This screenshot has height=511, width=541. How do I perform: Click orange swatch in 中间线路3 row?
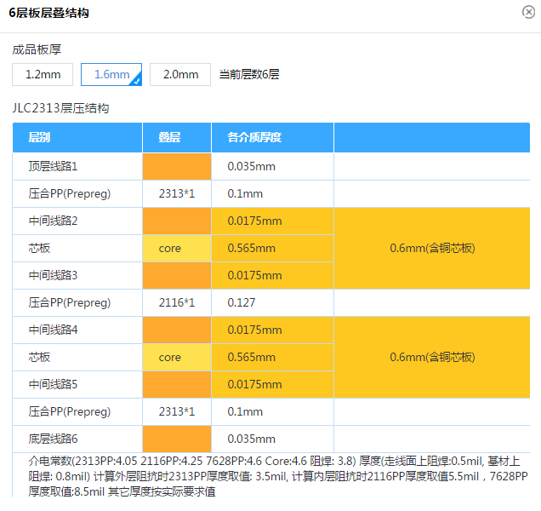point(177,275)
